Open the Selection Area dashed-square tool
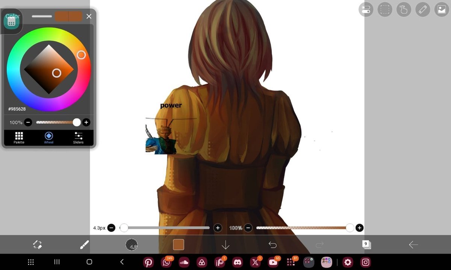The width and height of the screenshot is (451, 270). [385, 10]
